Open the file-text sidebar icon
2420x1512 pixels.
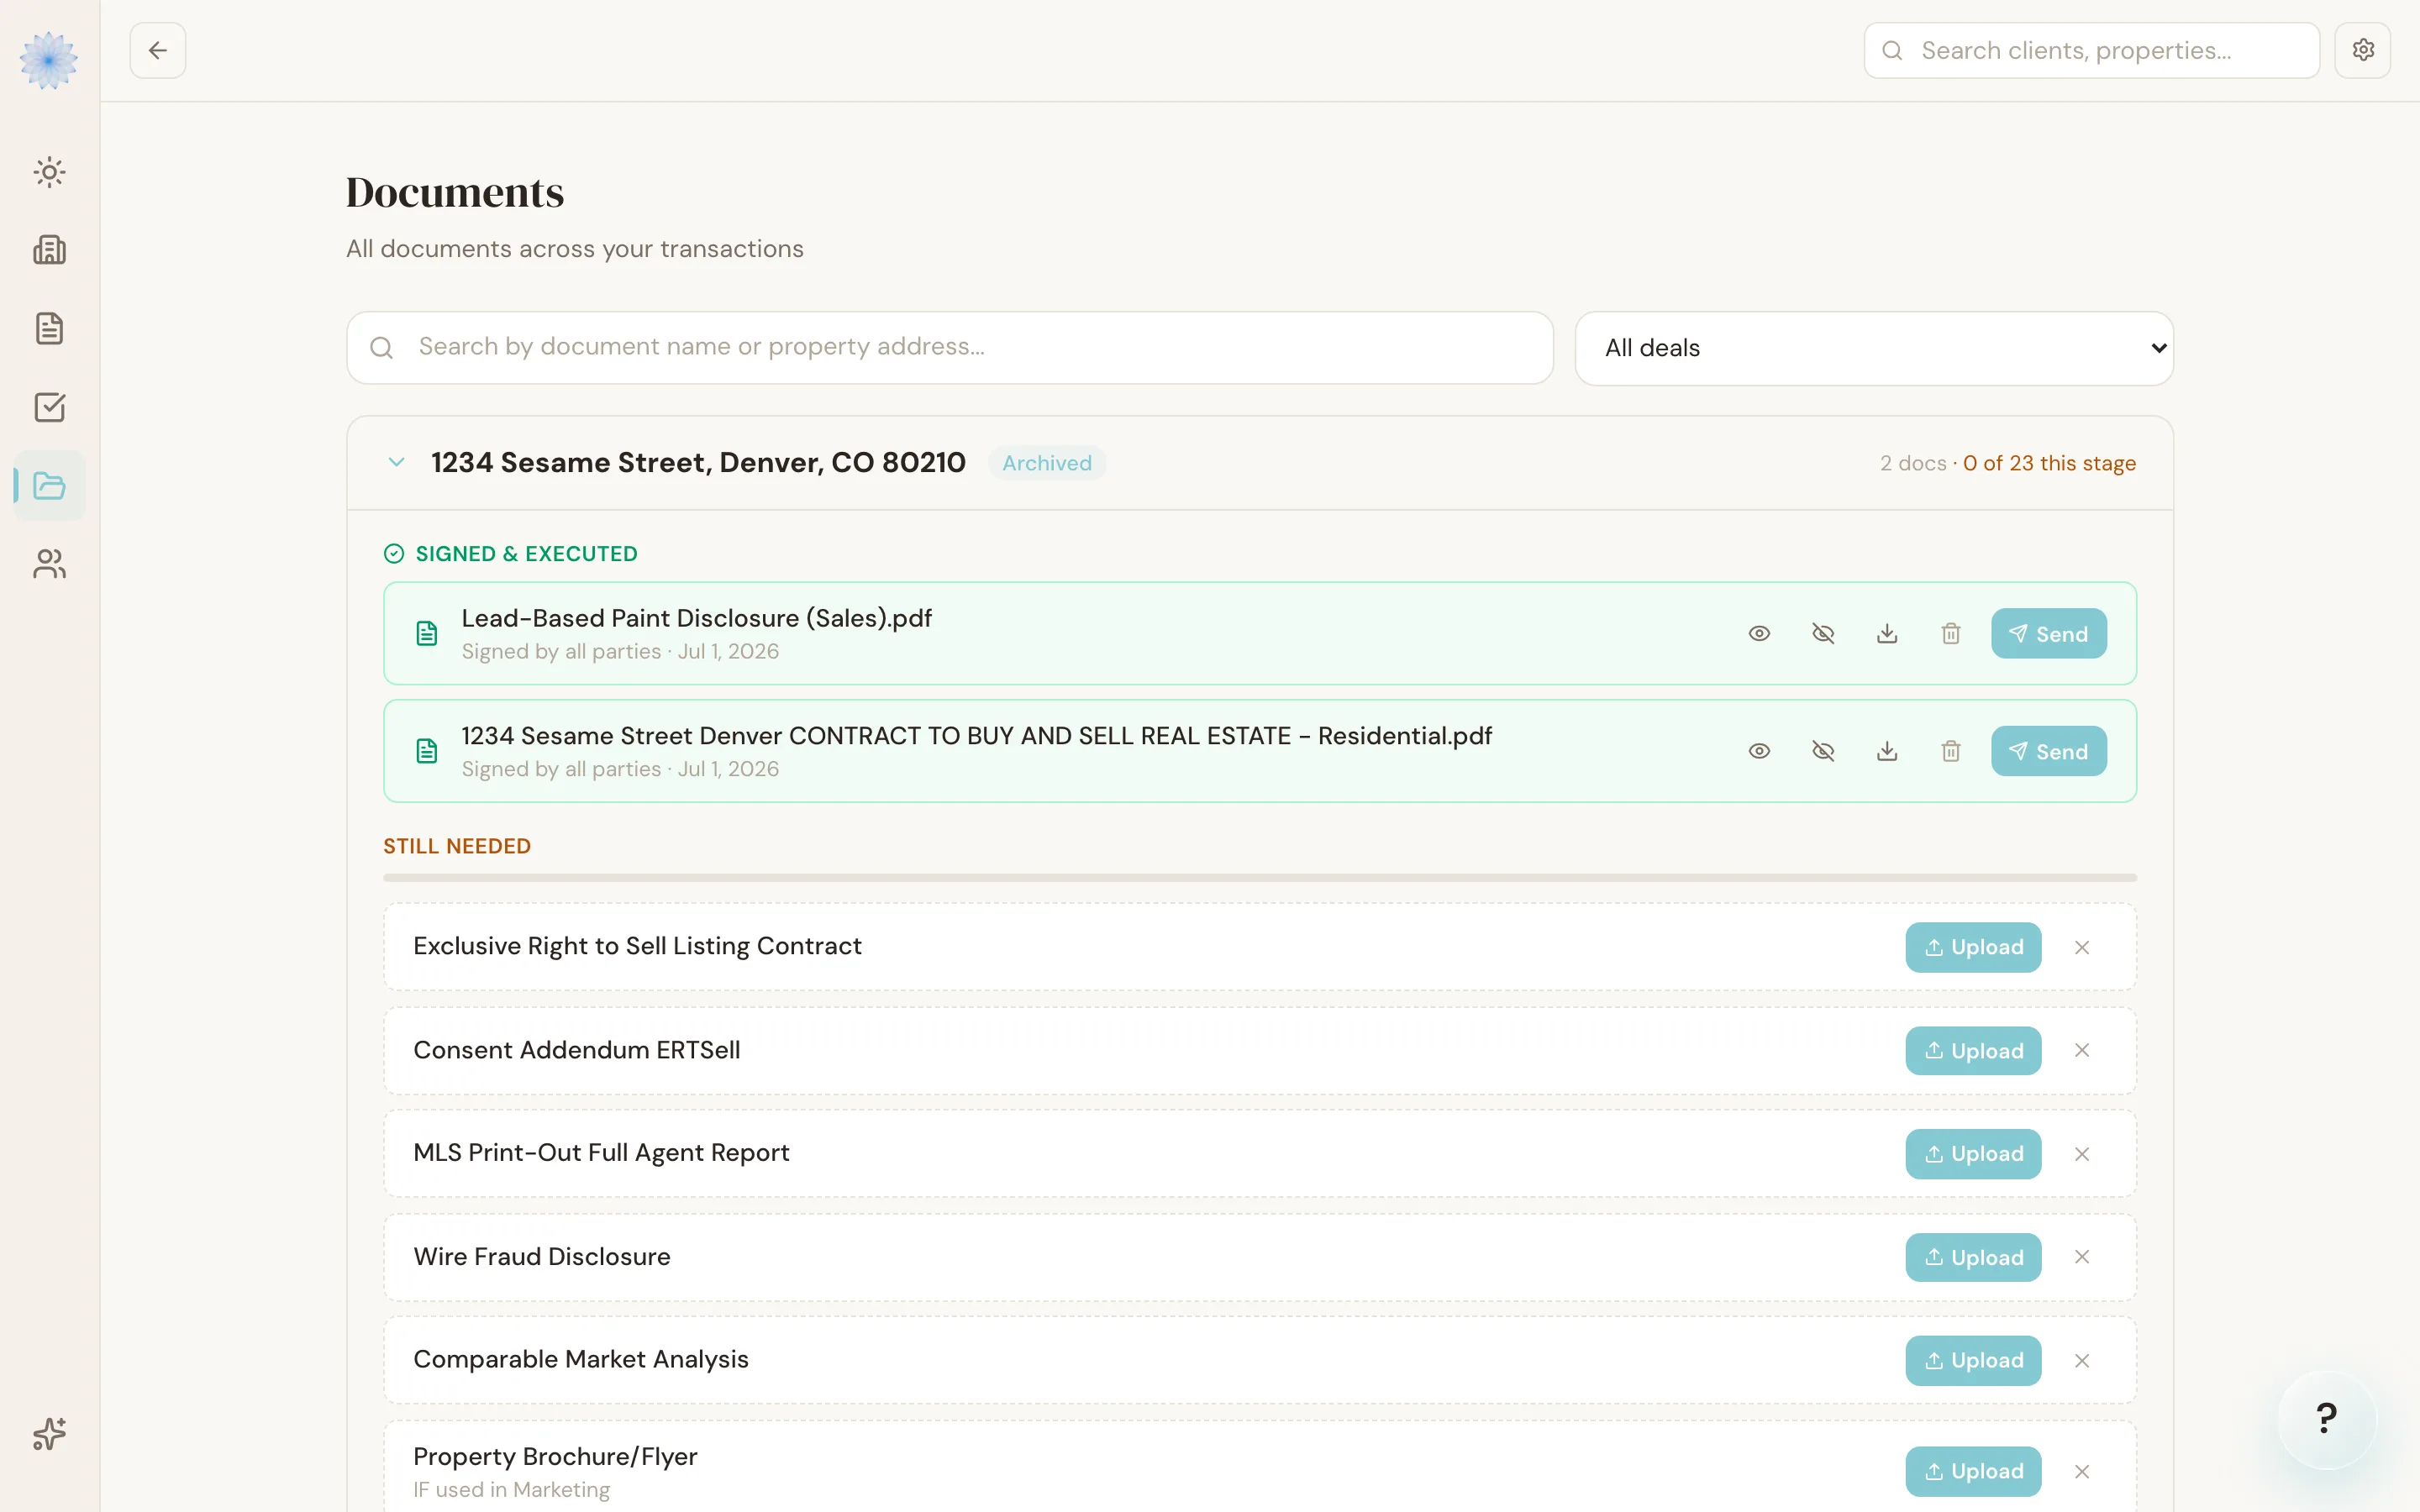pyautogui.click(x=49, y=328)
